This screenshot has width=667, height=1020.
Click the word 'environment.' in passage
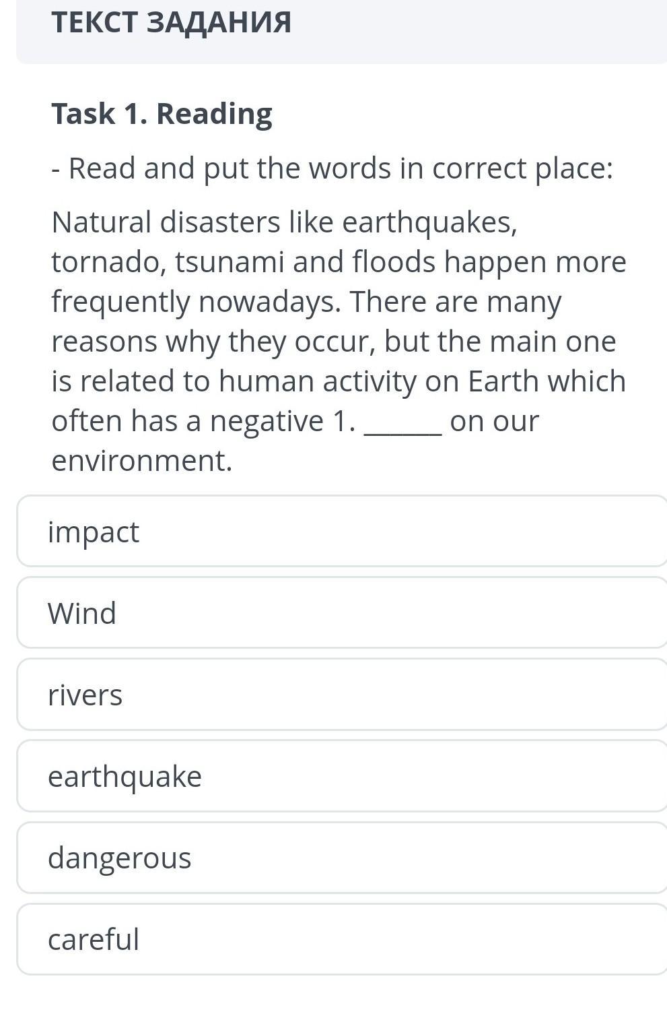click(142, 461)
